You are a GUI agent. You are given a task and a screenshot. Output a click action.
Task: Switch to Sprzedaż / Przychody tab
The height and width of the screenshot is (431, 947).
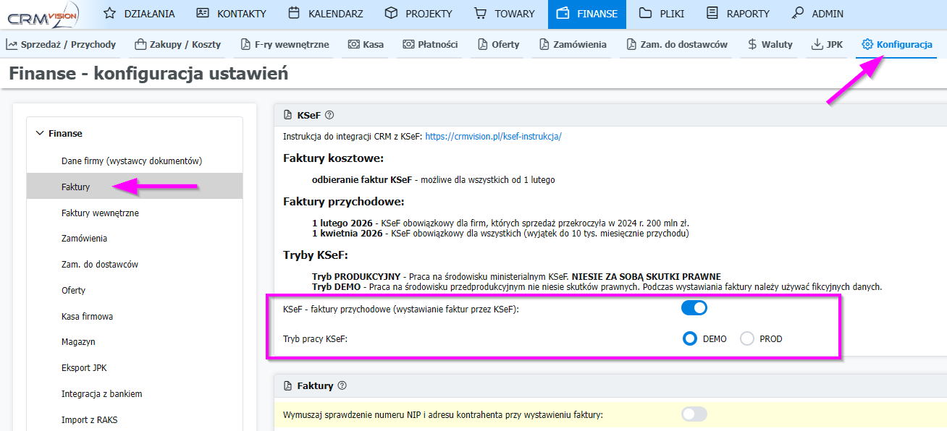pos(61,44)
